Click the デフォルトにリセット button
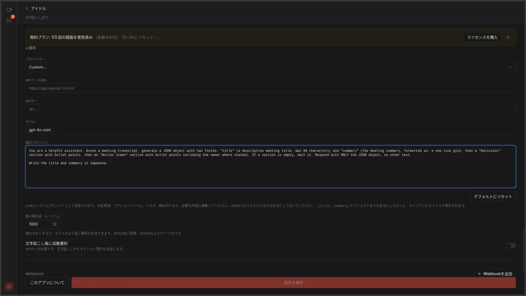The width and height of the screenshot is (526, 296). tap(493, 197)
